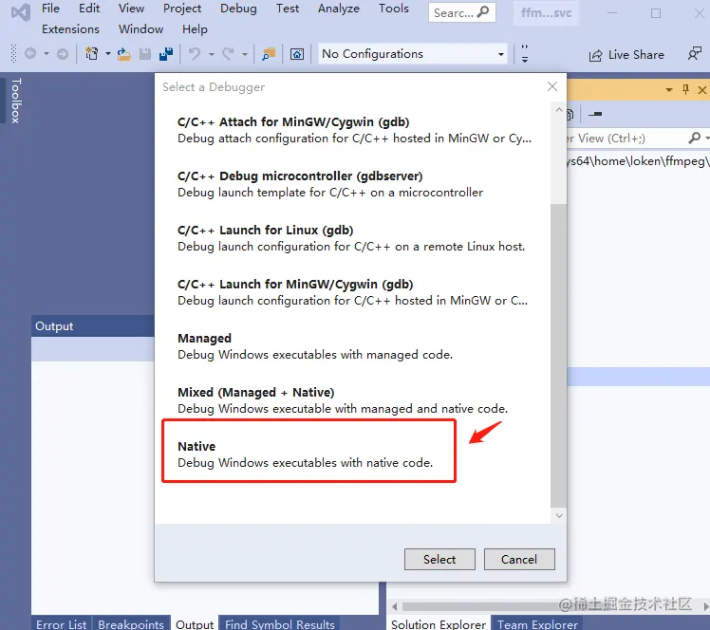The width and height of the screenshot is (710, 630).
Task: Switch to the Team Explorer tab
Action: [x=537, y=623]
